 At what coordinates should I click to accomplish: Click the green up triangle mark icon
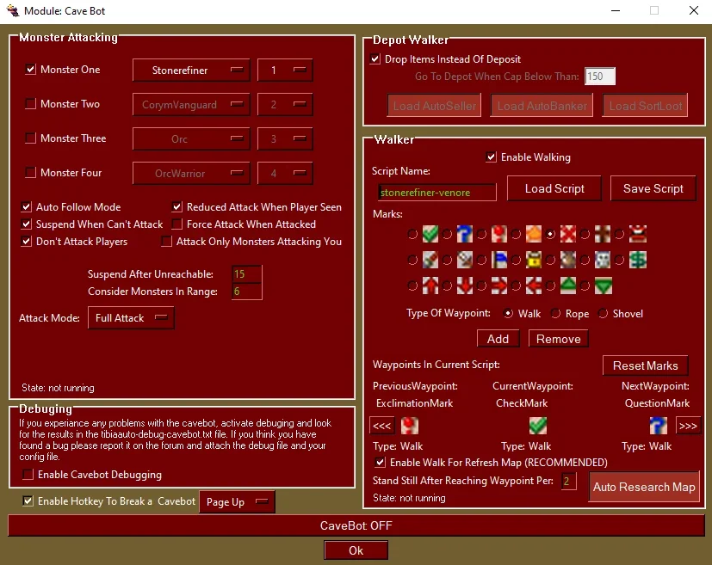pyautogui.click(x=568, y=286)
